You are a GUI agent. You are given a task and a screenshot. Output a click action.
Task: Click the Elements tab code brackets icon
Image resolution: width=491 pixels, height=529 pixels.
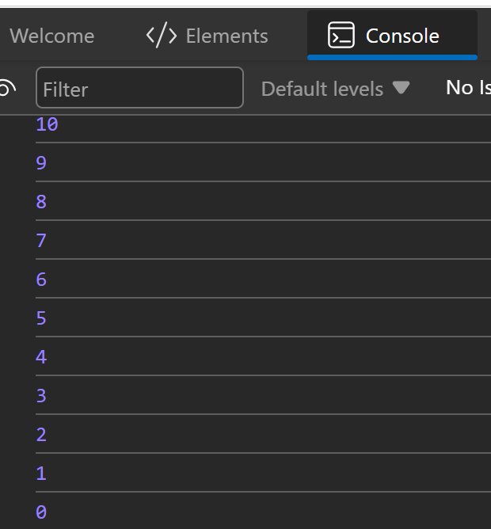click(162, 36)
